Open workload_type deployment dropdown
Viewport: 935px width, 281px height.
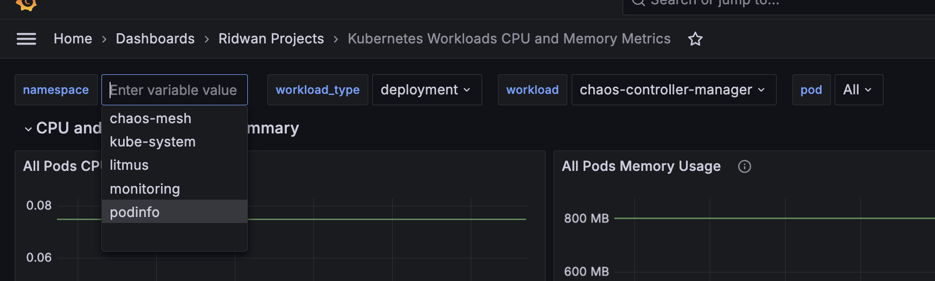pyautogui.click(x=427, y=90)
